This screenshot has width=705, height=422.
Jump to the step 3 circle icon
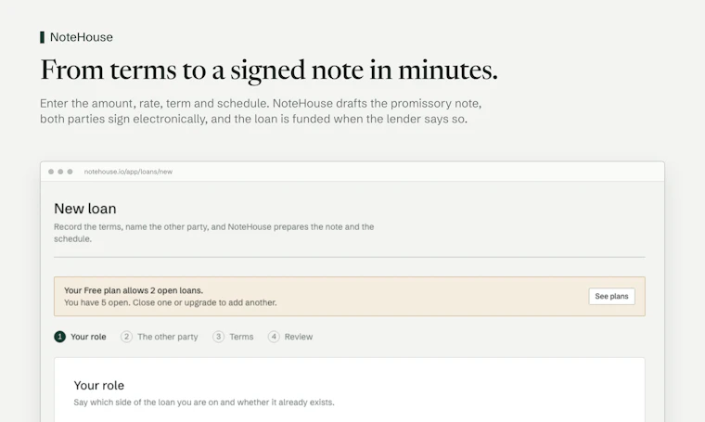click(x=219, y=337)
